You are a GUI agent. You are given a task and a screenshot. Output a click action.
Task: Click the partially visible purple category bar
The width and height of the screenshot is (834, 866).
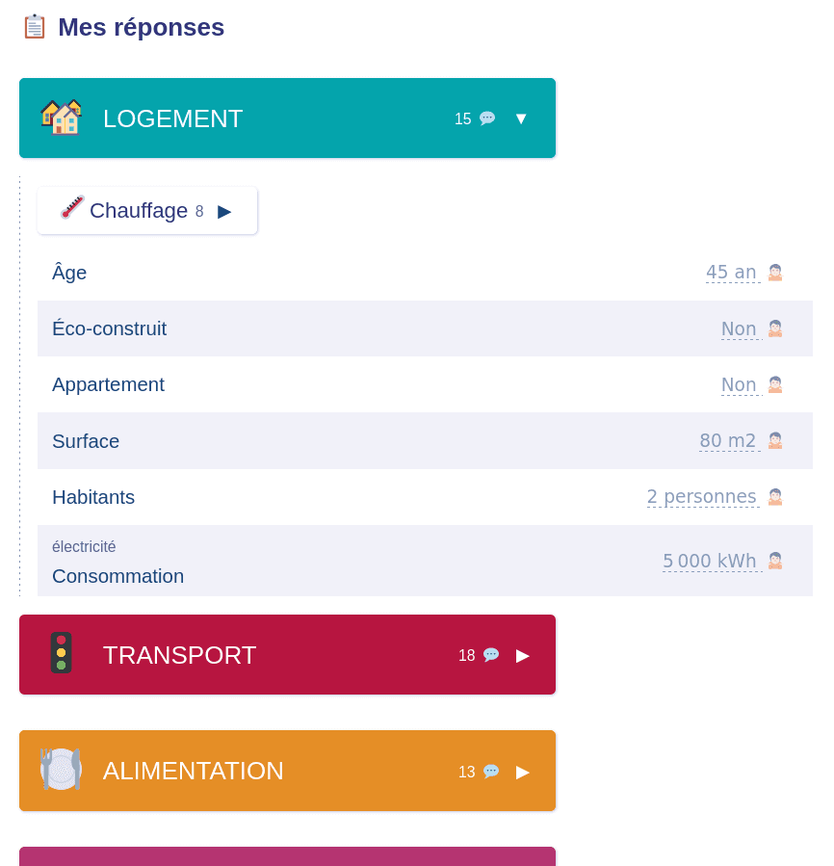click(x=287, y=856)
